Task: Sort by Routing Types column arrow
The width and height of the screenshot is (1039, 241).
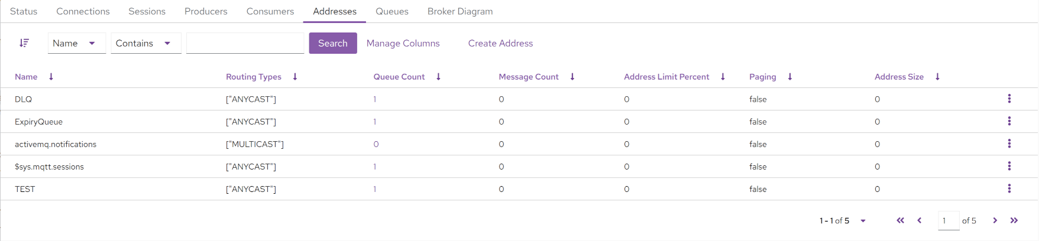Action: (295, 77)
